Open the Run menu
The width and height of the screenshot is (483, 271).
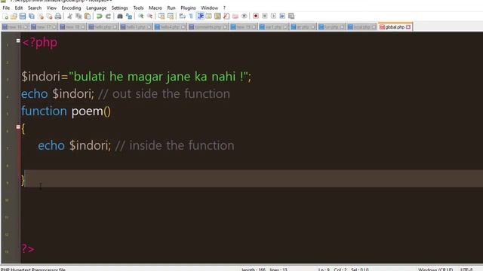[171, 8]
